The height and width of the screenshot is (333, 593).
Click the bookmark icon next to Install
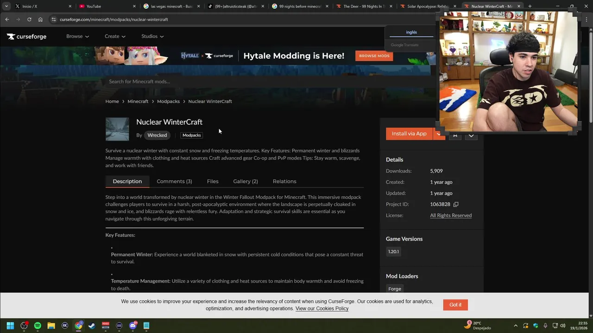[455, 136]
